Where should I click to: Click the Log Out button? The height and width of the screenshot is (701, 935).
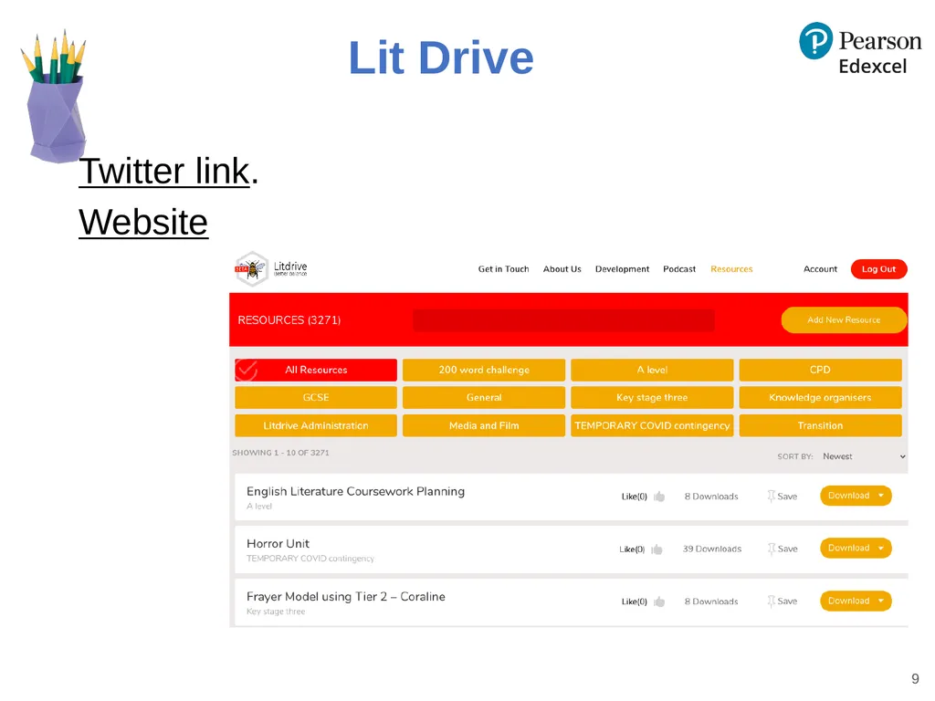coord(878,269)
